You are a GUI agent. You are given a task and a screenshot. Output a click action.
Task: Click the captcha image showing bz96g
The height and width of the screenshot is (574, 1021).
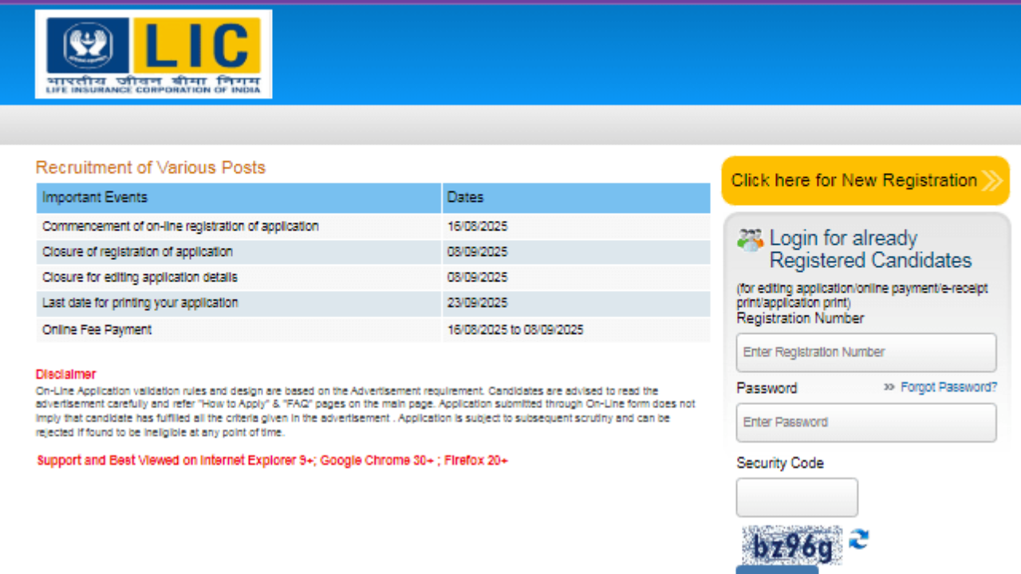pos(792,546)
